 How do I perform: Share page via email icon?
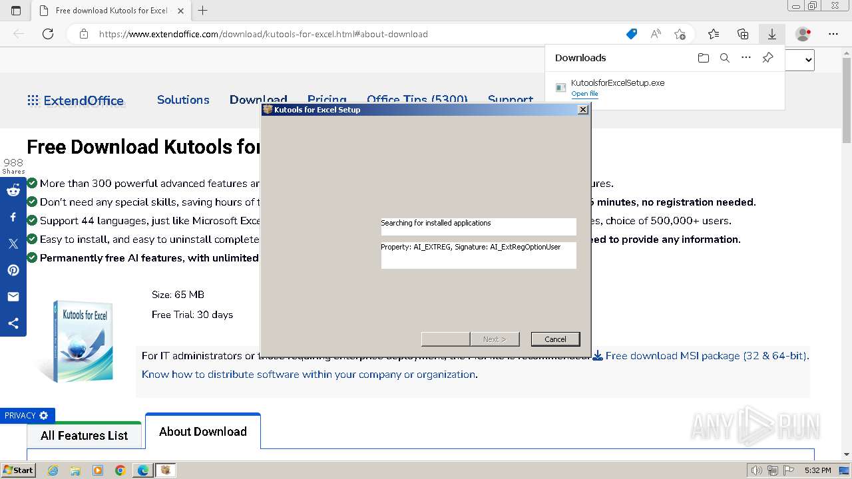pos(13,297)
